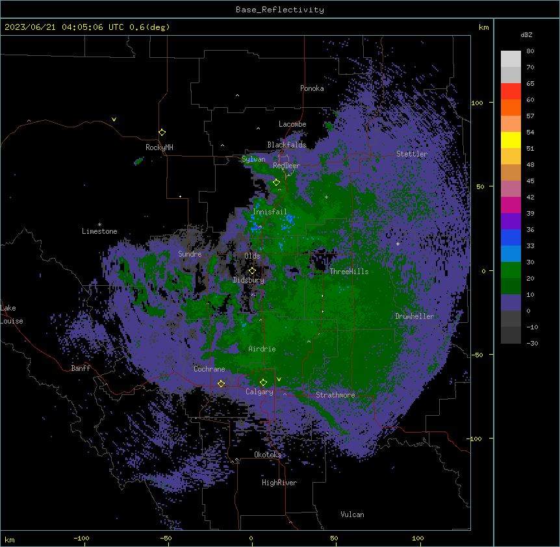Screen dimensions: 560x547
Task: Click the Airdrie city label
Action: [262, 349]
